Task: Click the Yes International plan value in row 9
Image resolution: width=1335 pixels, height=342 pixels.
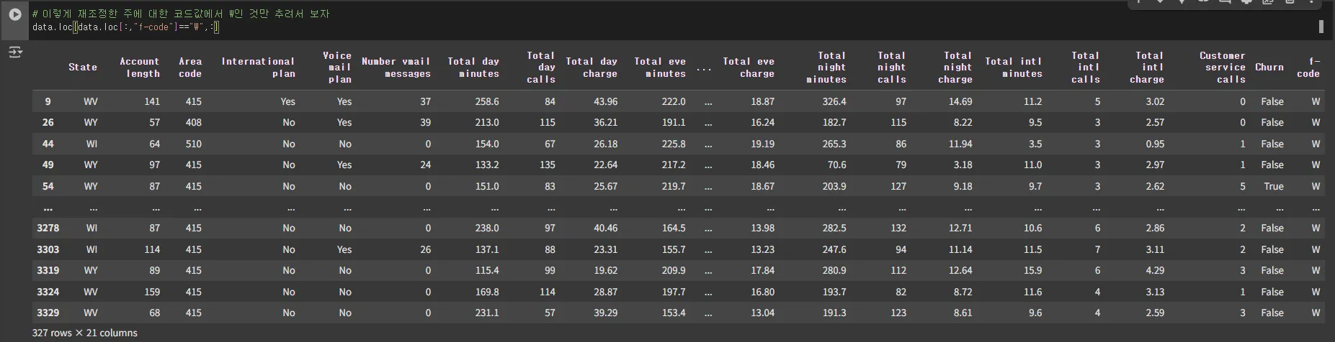Action: tap(287, 101)
